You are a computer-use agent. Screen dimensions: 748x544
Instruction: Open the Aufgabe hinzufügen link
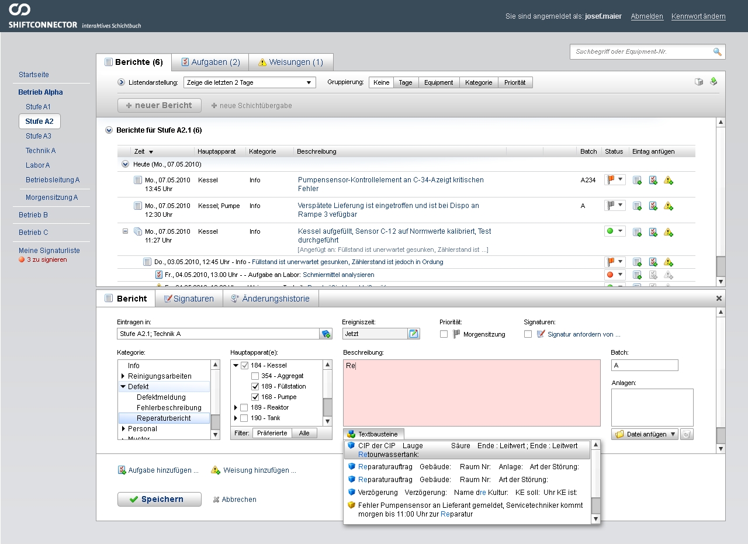pos(158,470)
